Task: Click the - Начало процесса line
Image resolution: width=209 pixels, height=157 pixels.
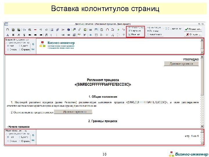Action: [18, 126]
